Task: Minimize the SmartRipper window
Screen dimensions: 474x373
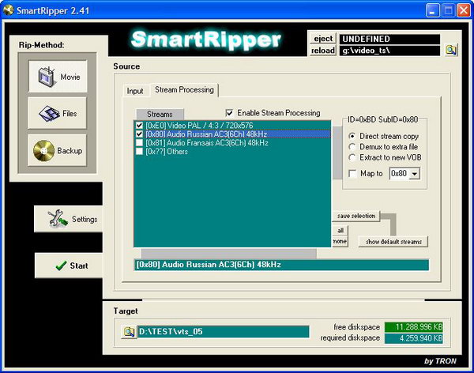Action: pos(433,10)
